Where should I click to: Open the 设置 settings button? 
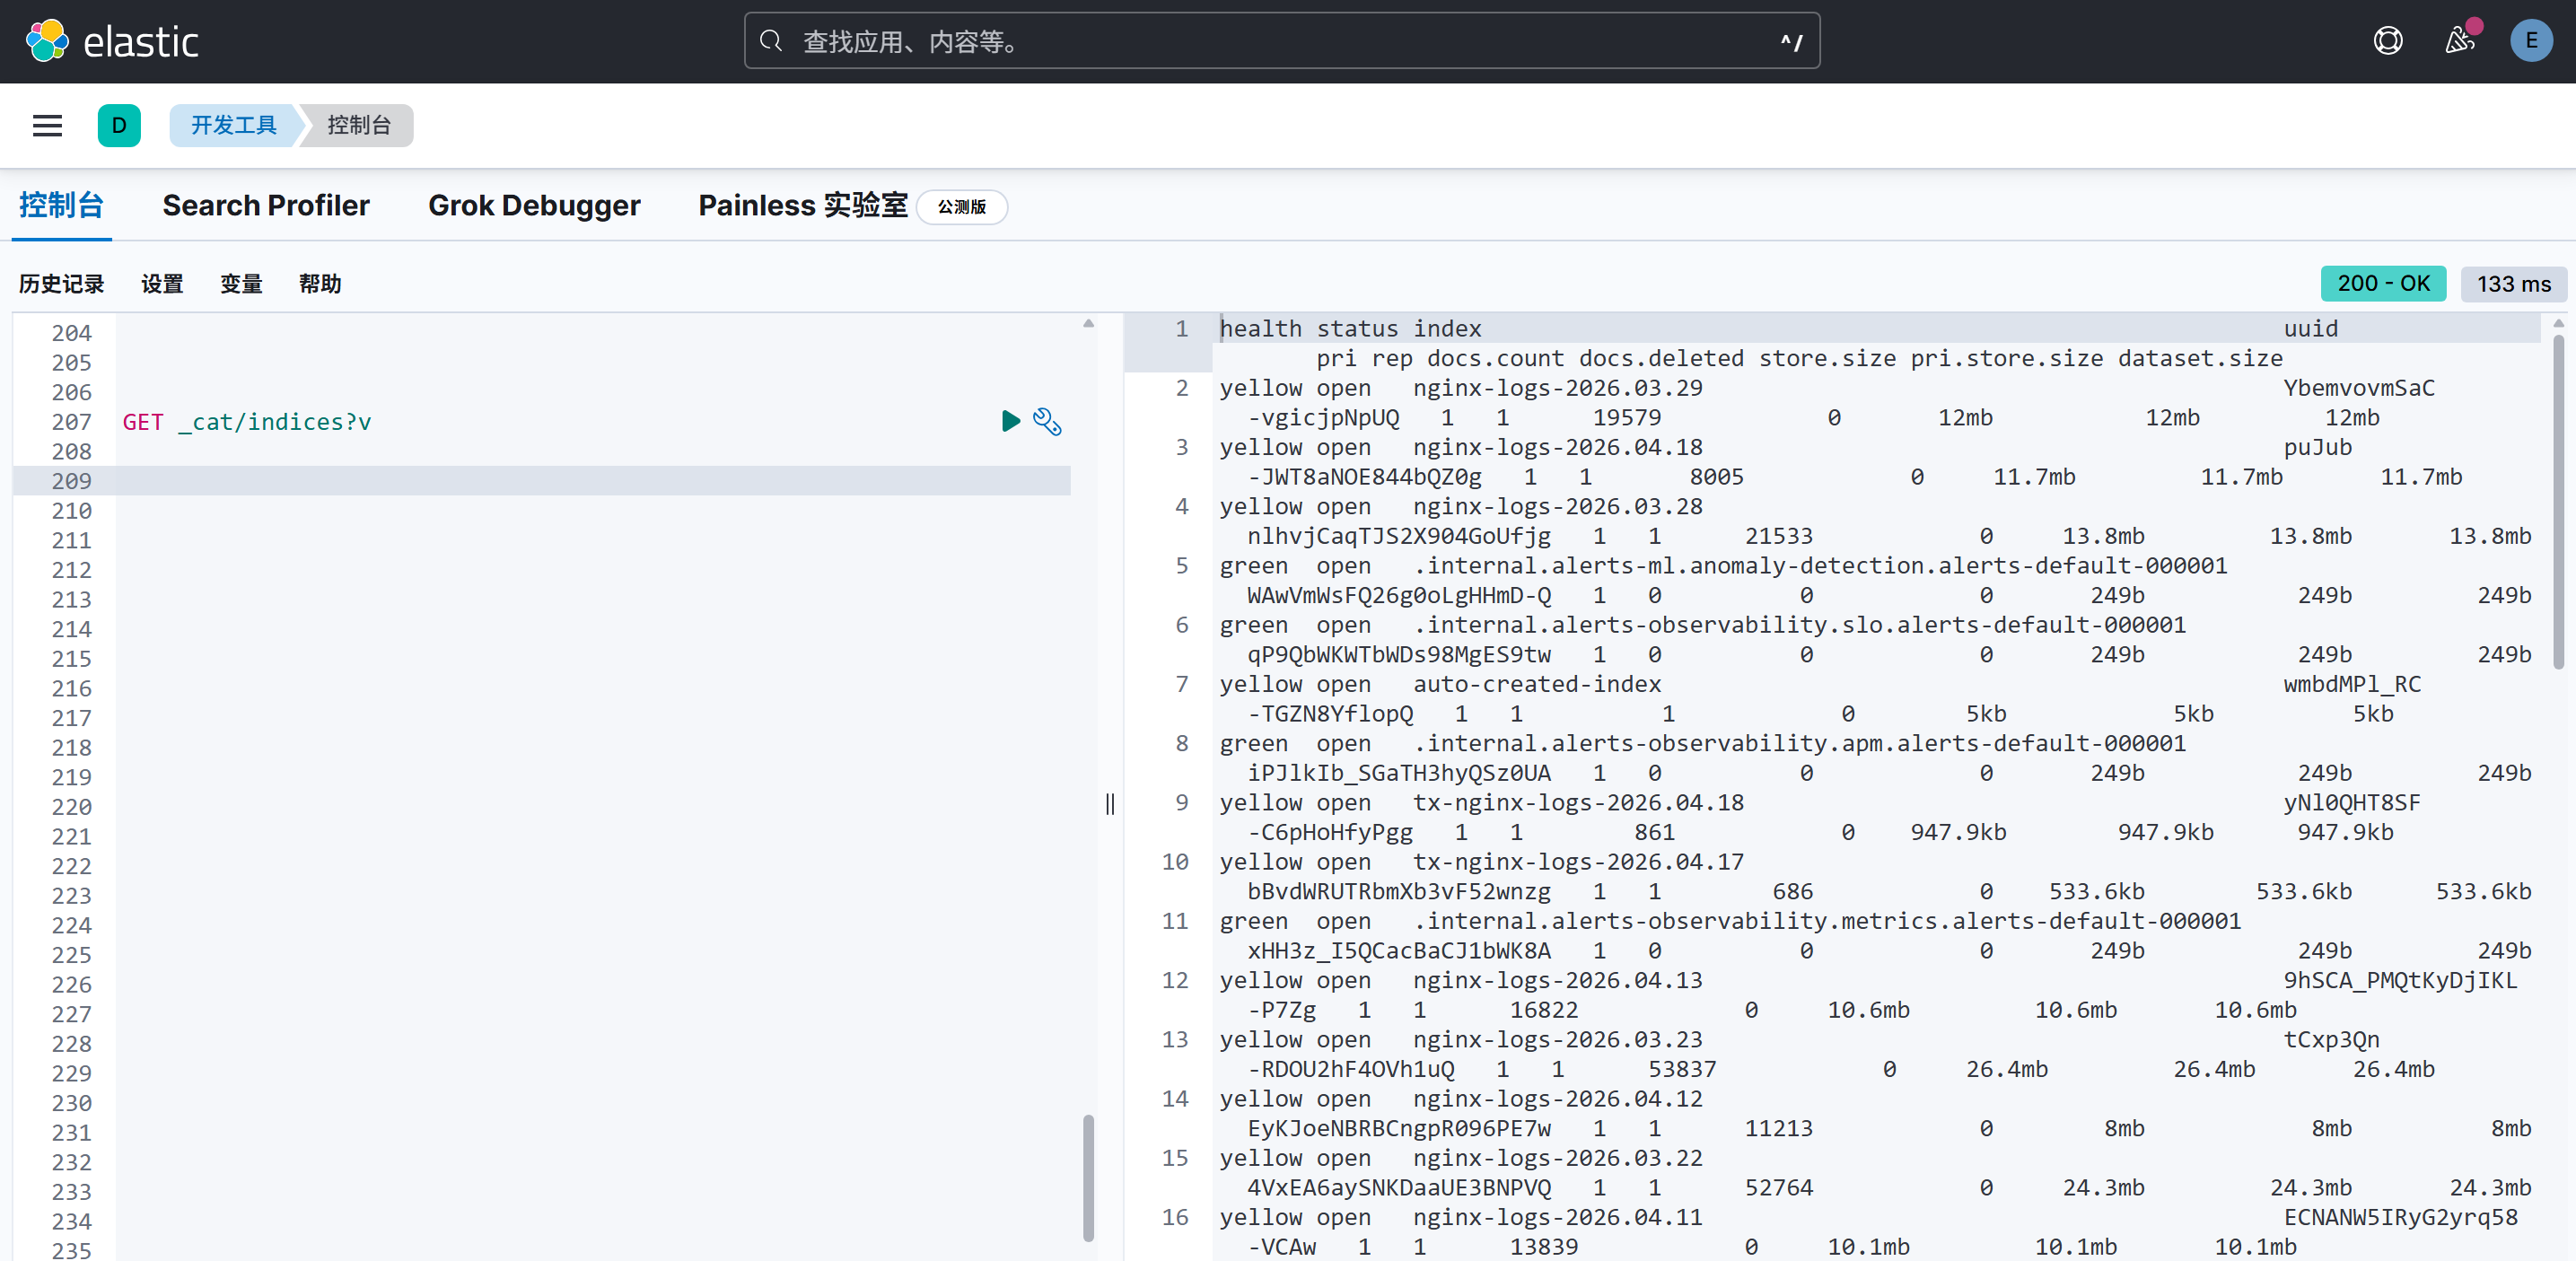tap(162, 284)
